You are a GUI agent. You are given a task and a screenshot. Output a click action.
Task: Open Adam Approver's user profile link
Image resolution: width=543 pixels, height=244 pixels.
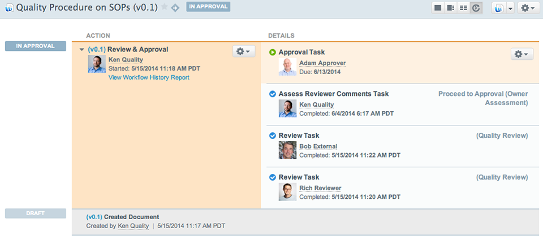click(x=322, y=63)
